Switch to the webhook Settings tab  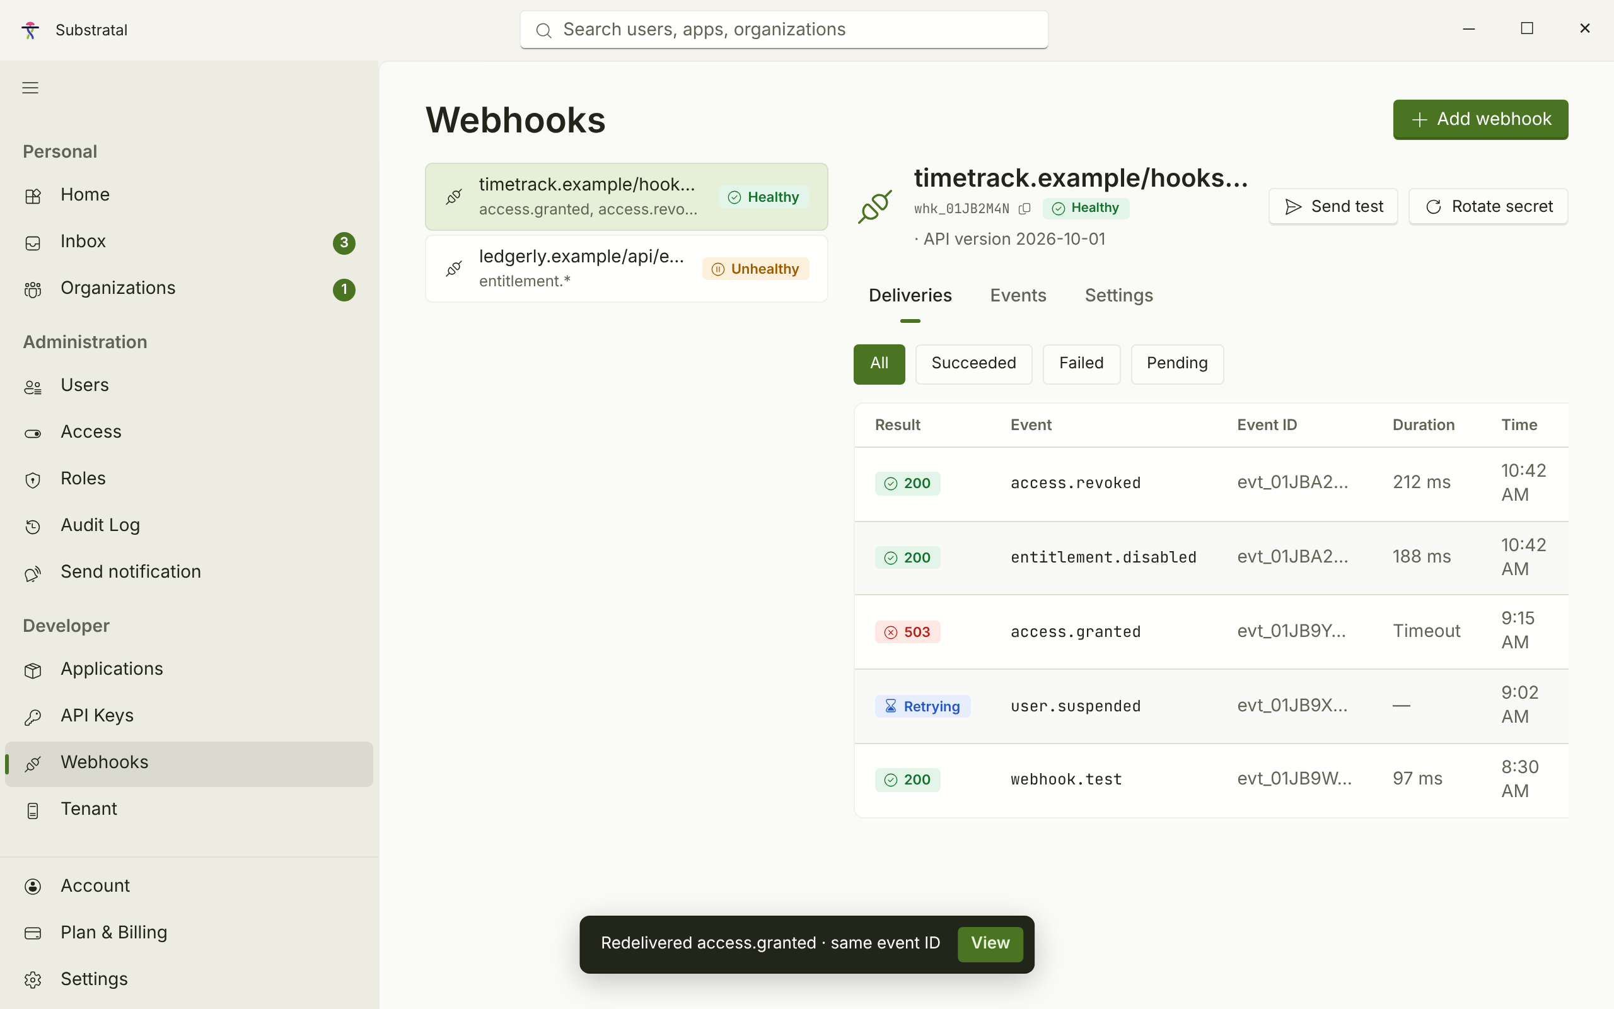coord(1118,296)
